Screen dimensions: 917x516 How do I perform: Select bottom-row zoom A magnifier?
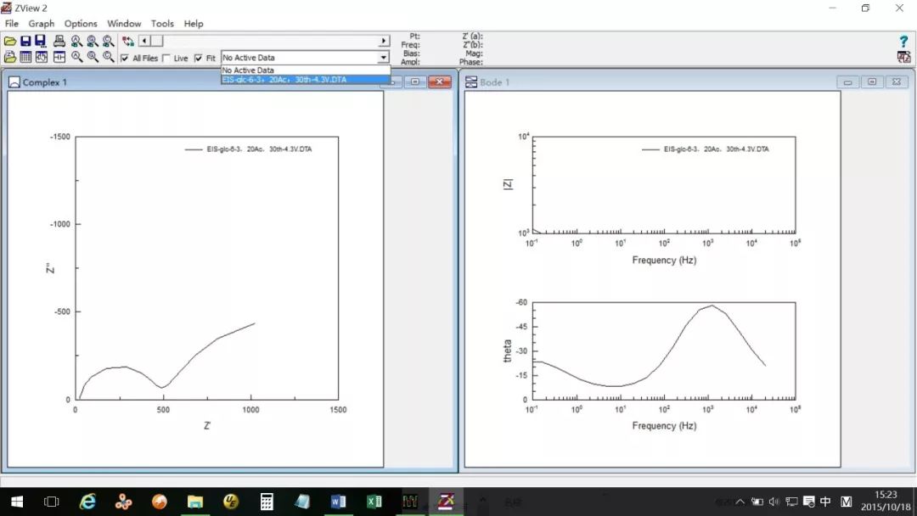tap(76, 57)
